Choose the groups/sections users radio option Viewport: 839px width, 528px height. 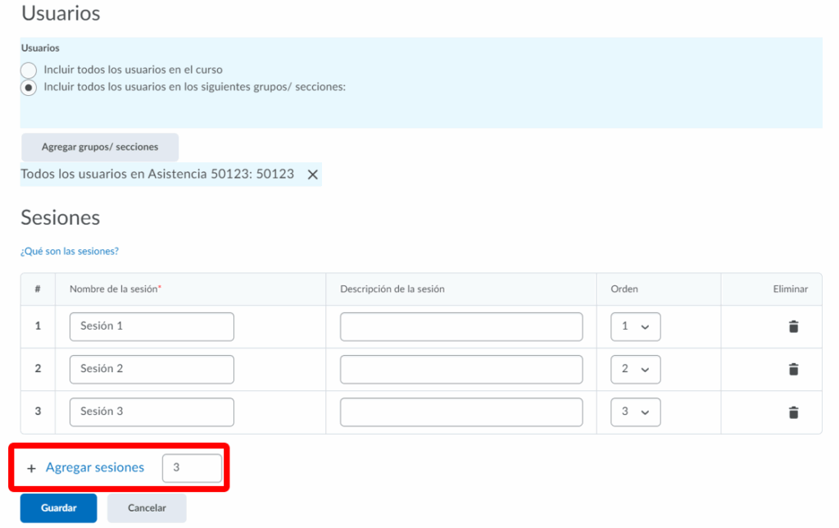(29, 87)
